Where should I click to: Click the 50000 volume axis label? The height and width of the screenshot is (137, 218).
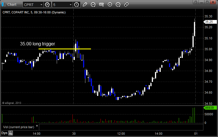coord(209,114)
